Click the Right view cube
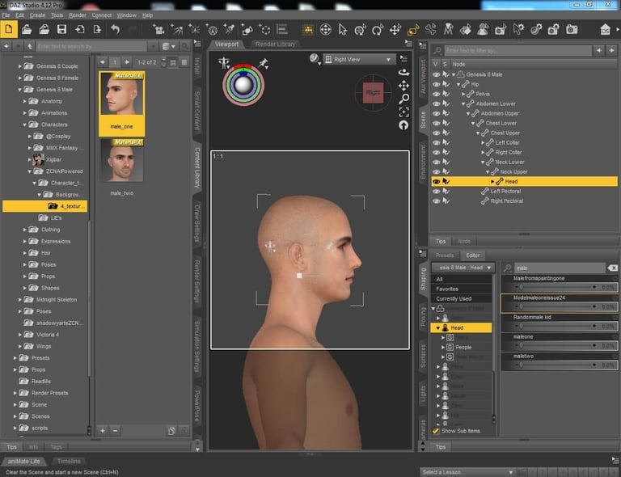 click(x=374, y=92)
